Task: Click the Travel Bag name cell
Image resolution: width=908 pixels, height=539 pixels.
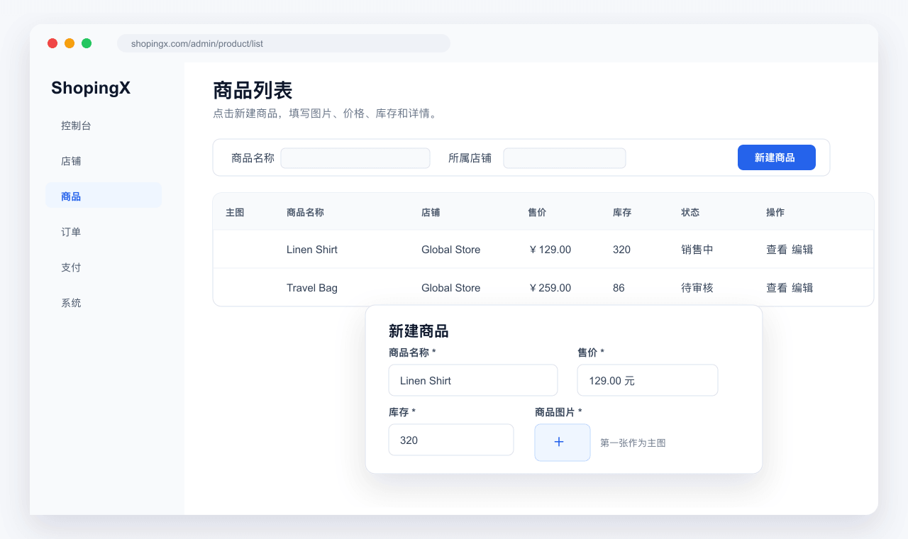Action: point(312,288)
